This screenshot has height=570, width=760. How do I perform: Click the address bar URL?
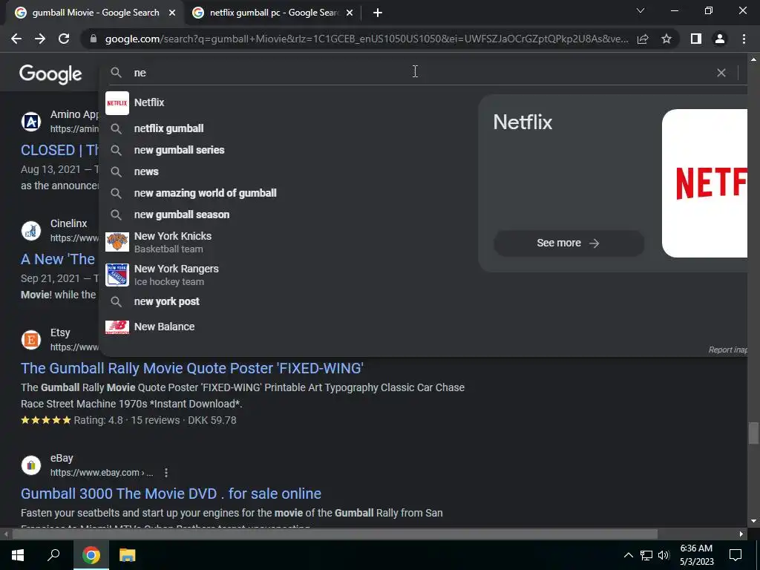pos(367,39)
